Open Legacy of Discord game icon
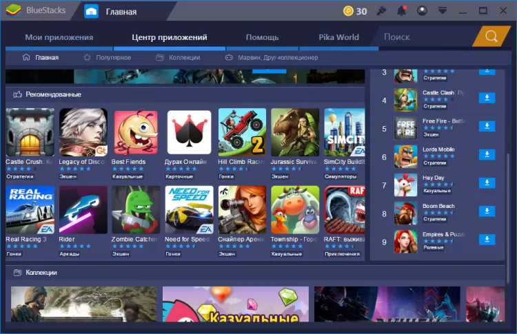The height and width of the screenshot is (334, 517). pos(83,132)
